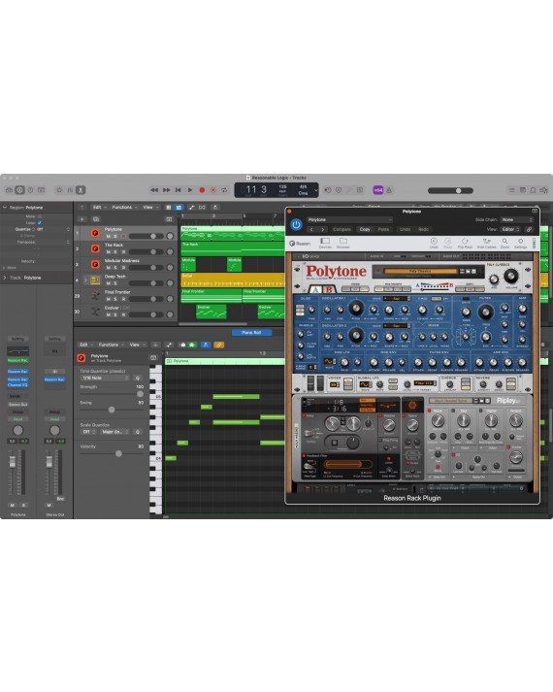The image size is (553, 692).
Task: Click the add track plus button
Action: (82, 219)
